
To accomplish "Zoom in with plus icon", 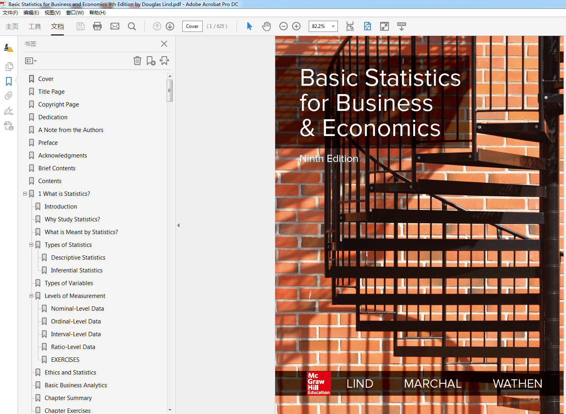I will click(296, 26).
